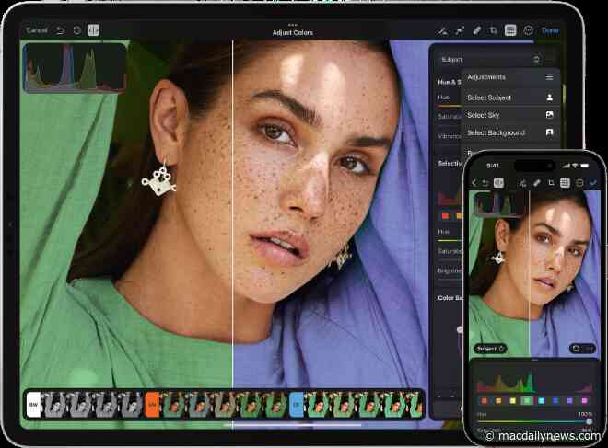
Task: Select the second magic wand icon on iPad
Action: (460, 30)
